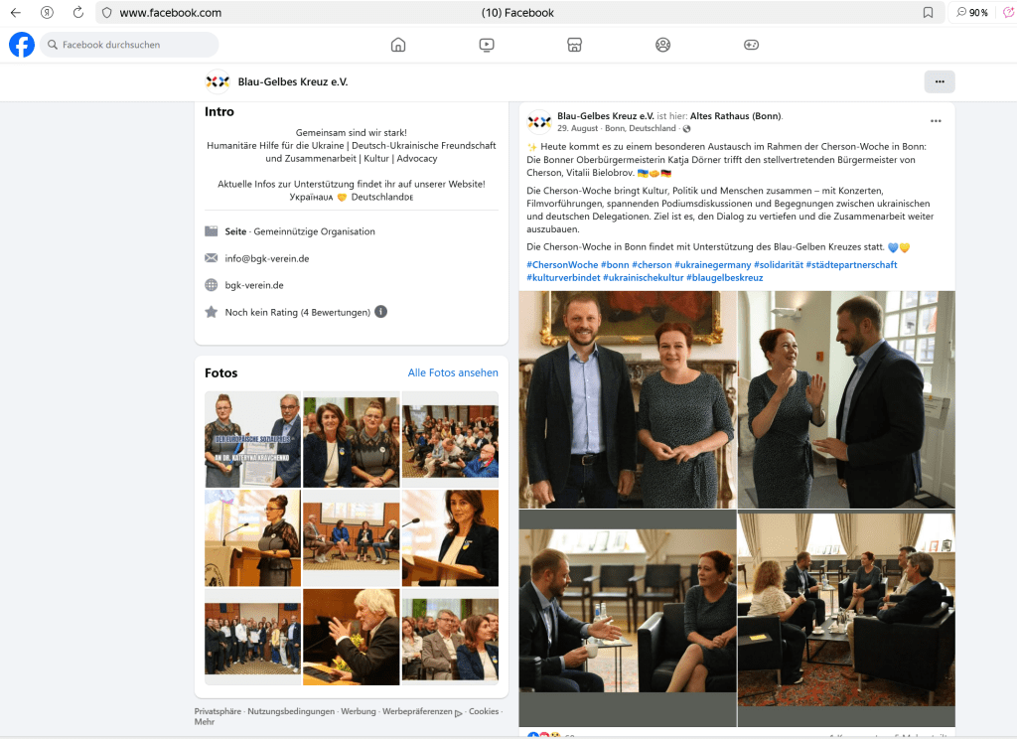Expand the Mehr footer link
This screenshot has width=1017, height=739.
(x=204, y=723)
